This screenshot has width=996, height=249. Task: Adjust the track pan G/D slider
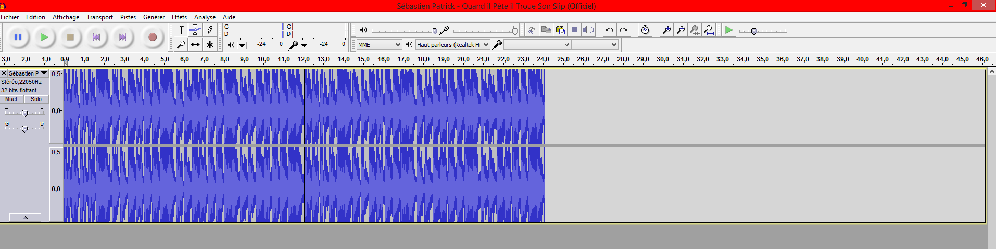click(24, 128)
